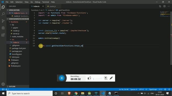The image size is (172, 96).
Task: Open Cortana circle on taskbar
Action: click(x=56, y=93)
